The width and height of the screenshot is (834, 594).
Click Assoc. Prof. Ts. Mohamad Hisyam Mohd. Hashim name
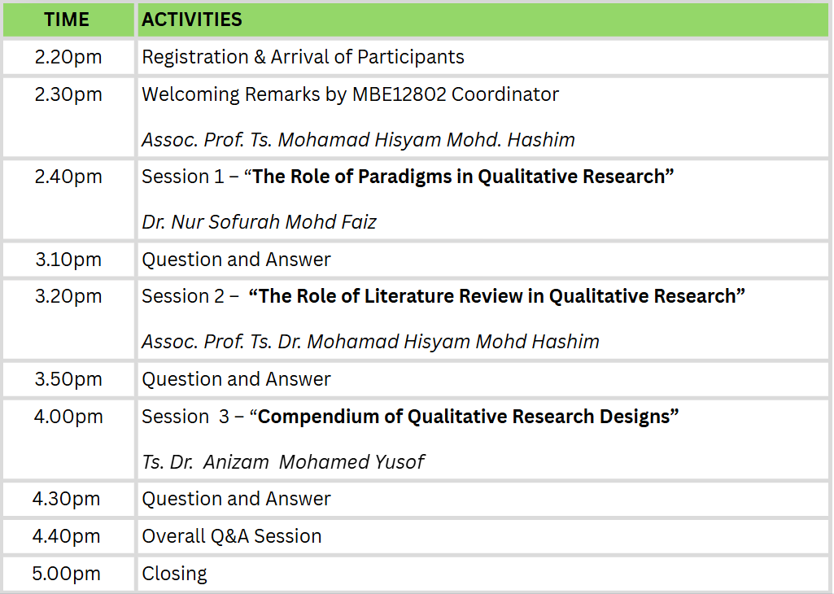tap(358, 140)
